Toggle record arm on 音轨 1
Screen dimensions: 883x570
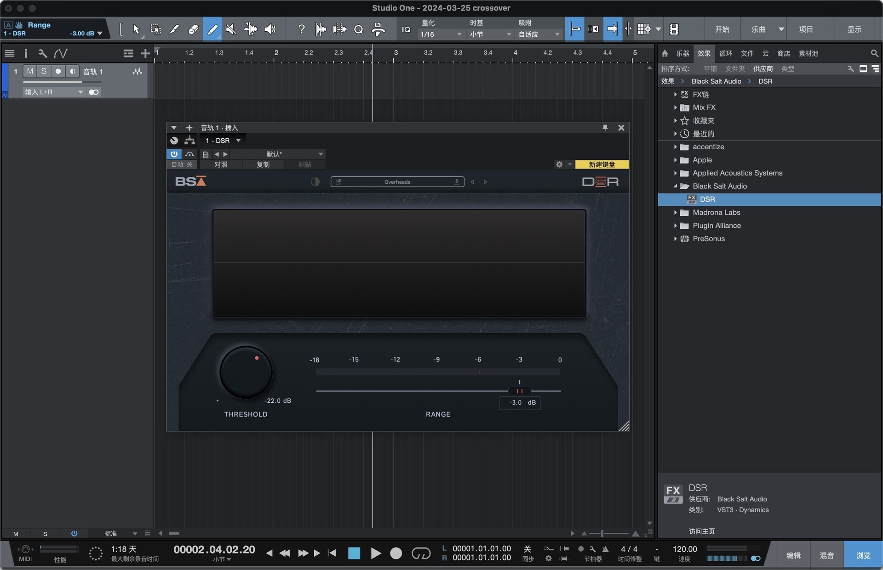pyautogui.click(x=58, y=71)
